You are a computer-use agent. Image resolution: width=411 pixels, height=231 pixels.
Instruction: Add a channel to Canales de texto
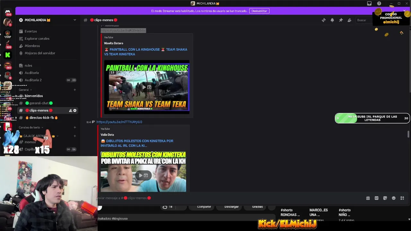(x=75, y=127)
